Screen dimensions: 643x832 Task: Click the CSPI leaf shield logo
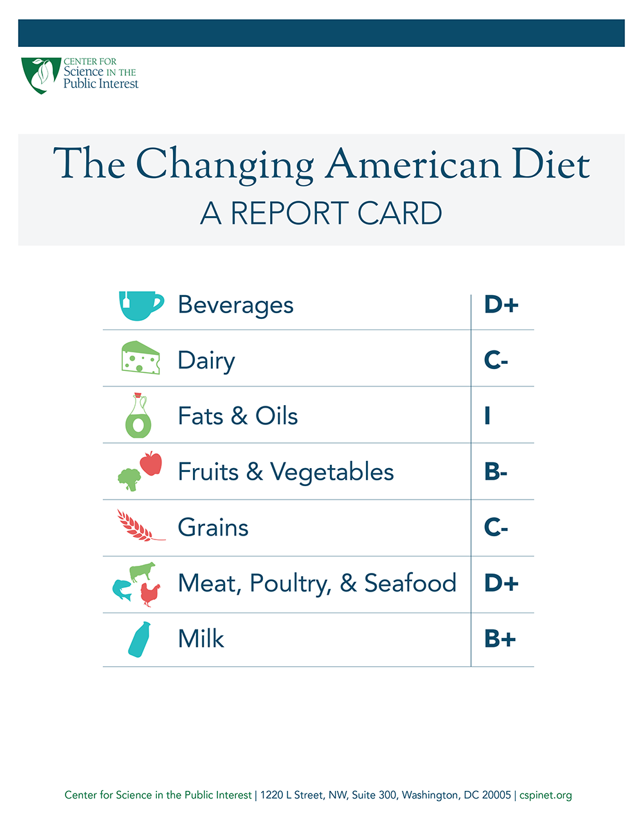click(x=41, y=75)
